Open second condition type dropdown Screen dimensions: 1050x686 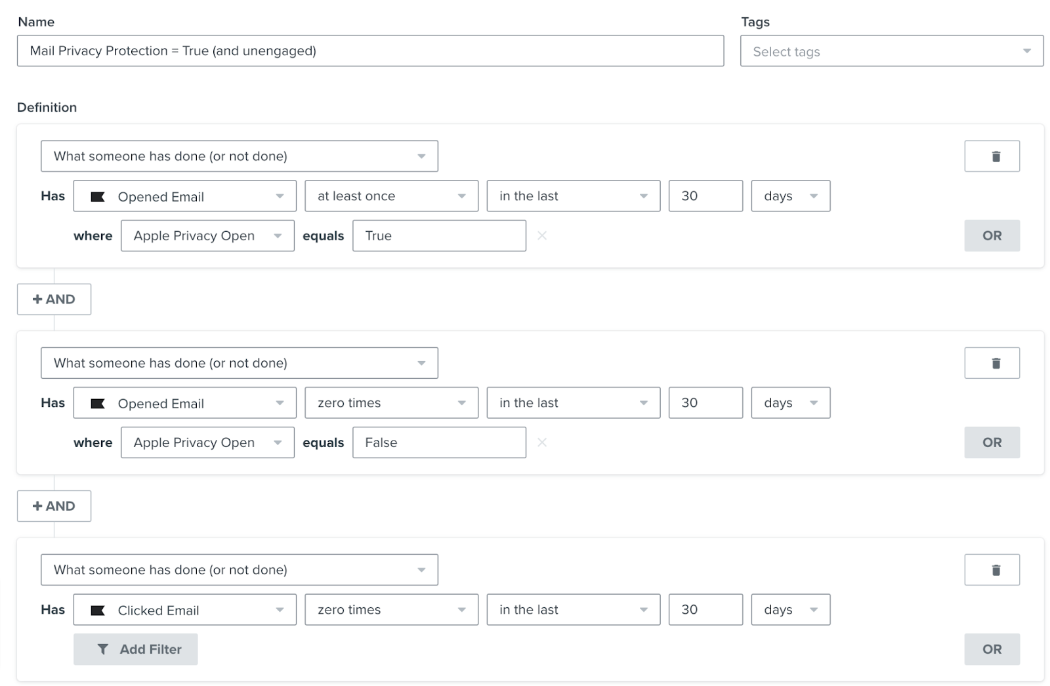tap(239, 363)
